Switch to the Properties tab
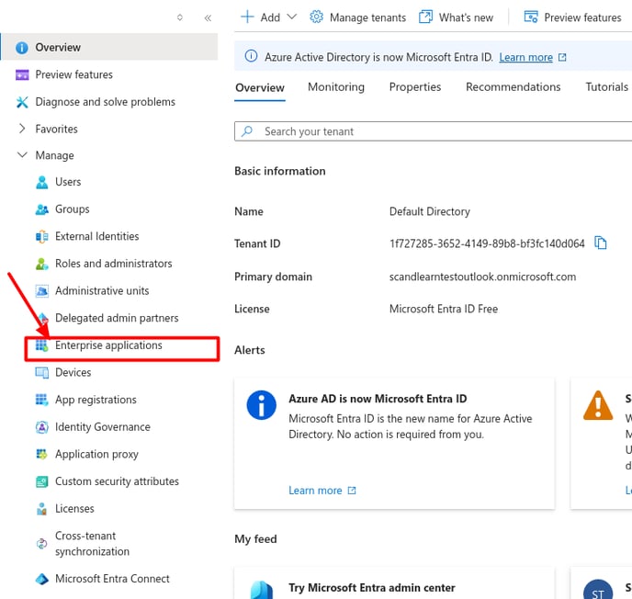Screen dimensions: 632x599 [x=415, y=87]
